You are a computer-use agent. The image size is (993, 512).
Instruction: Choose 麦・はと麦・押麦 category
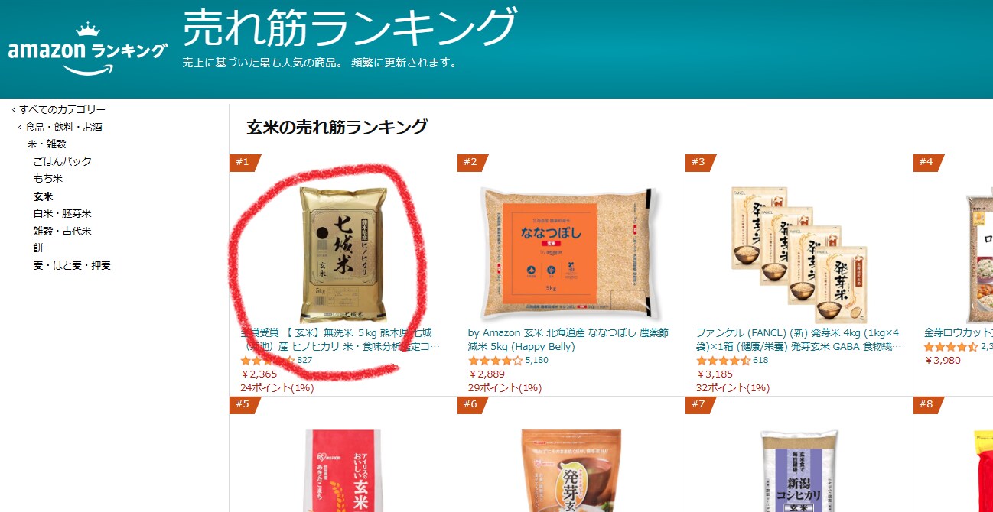(x=72, y=265)
